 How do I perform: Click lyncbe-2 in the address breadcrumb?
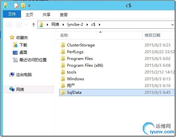click(x=75, y=24)
